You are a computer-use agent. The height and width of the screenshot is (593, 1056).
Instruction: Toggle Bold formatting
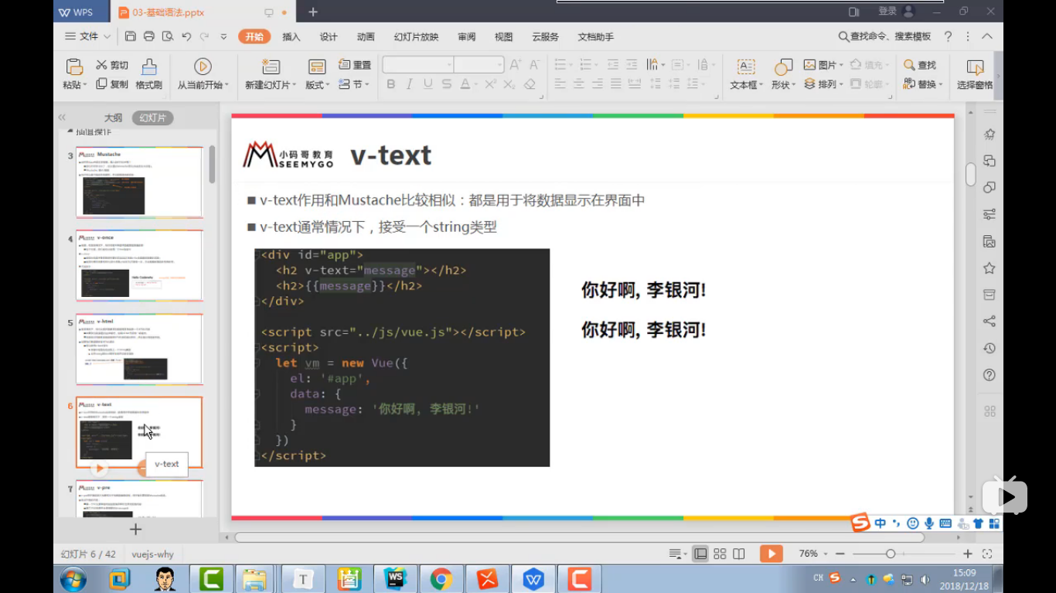[x=390, y=84]
